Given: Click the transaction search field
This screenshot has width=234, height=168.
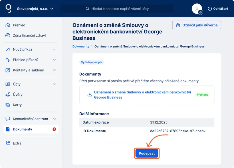Looking at the screenshot, I should pyautogui.click(x=120, y=9).
